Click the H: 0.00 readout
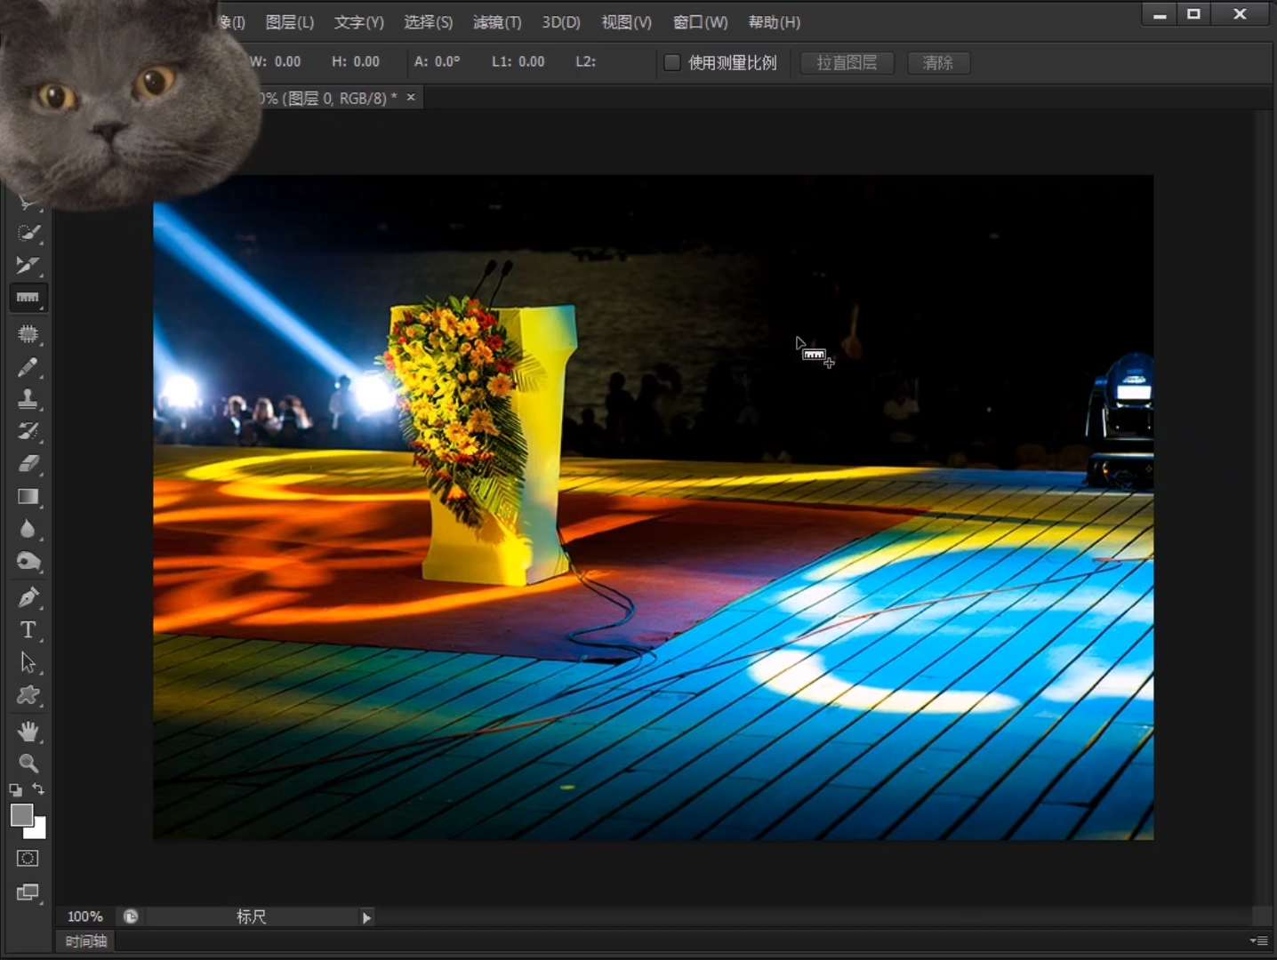The image size is (1277, 960). [356, 61]
